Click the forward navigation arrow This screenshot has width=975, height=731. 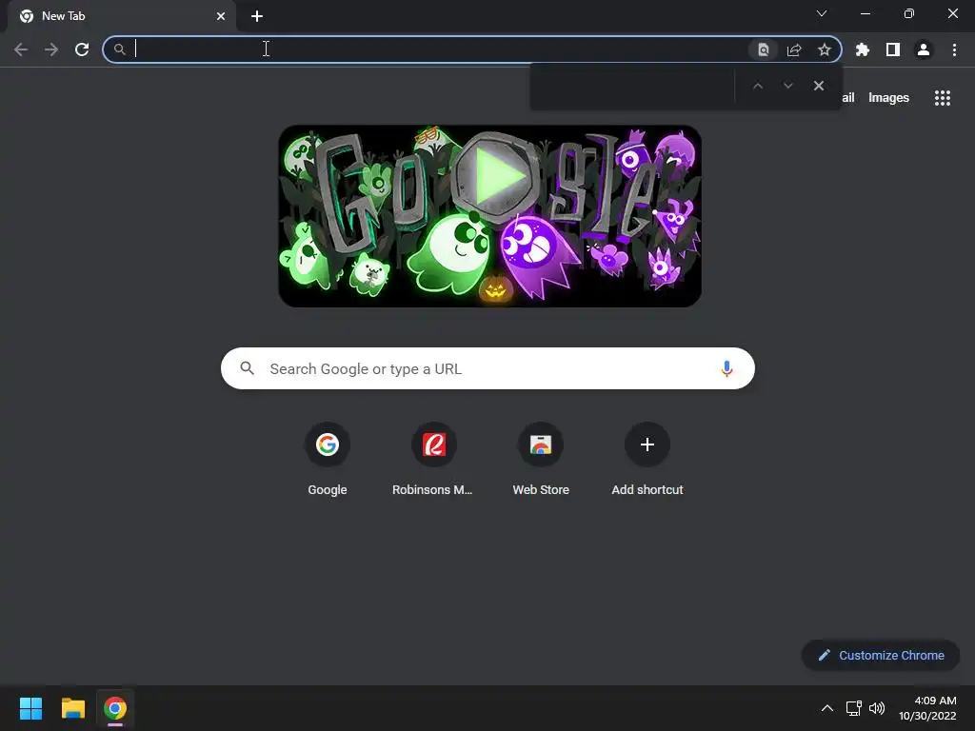tap(51, 49)
